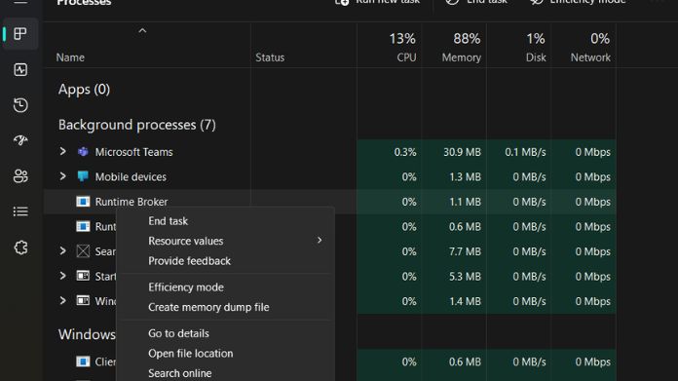Expand the Search process group
Image resolution: width=678 pixels, height=381 pixels.
(x=63, y=250)
